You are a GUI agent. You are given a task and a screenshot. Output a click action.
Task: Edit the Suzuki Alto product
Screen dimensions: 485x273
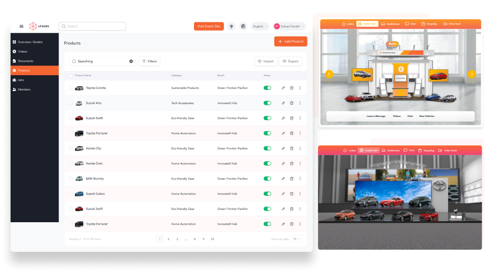pos(283,103)
